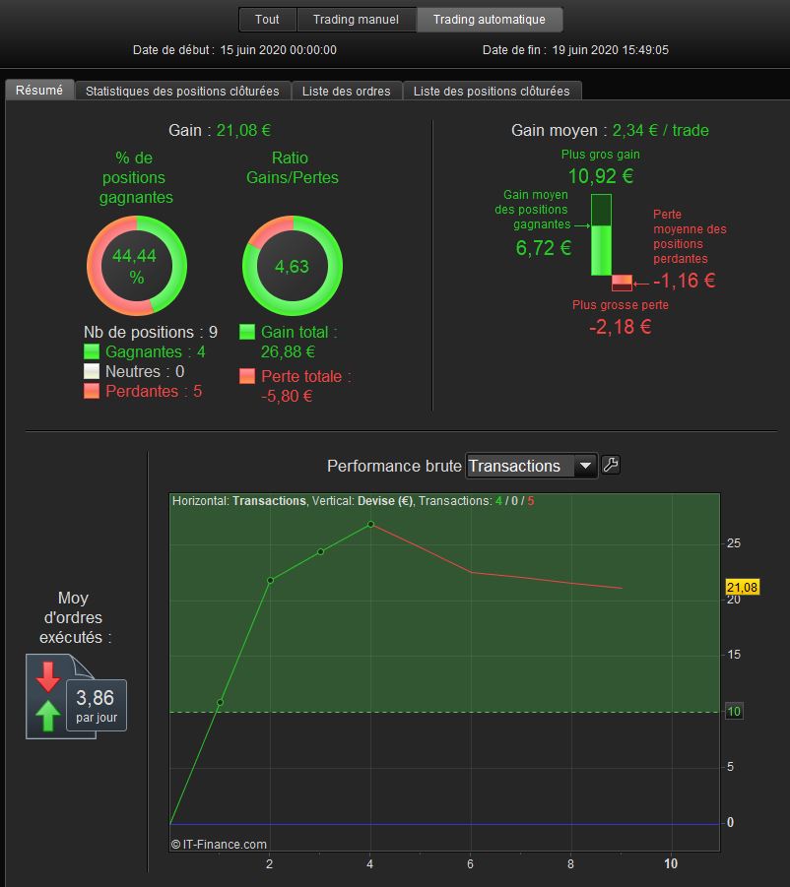Select the Résumé tab
This screenshot has width=790, height=887.
39,91
